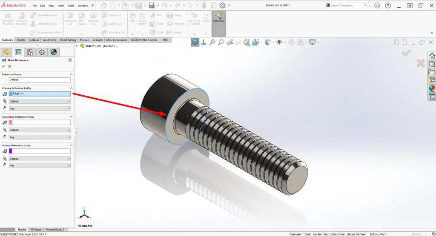Screen dimensions: 436x236
Task: Click the purple Tertiary Reference Entity selection box
Action: pyautogui.click(x=40, y=151)
